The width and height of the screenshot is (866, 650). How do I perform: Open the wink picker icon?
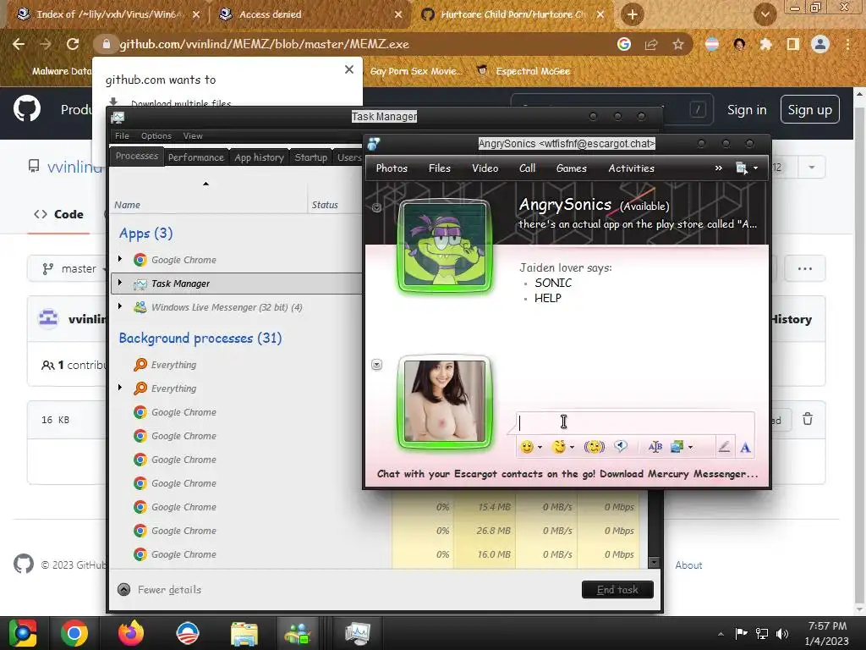tap(563, 447)
